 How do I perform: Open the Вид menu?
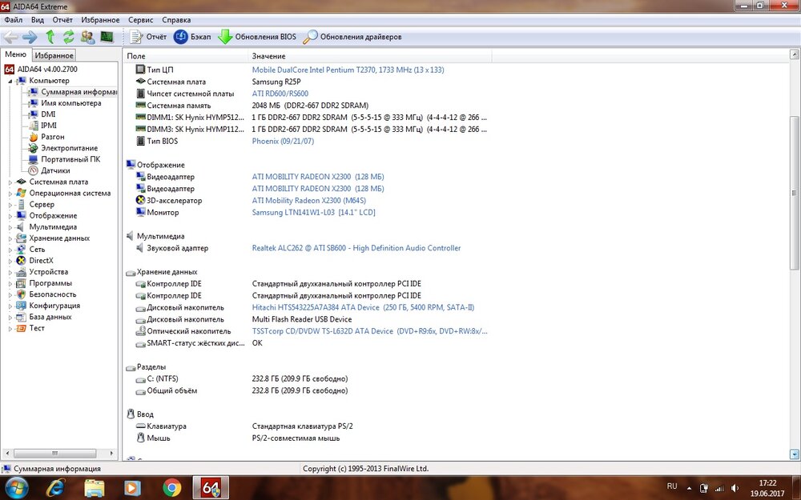[38, 20]
